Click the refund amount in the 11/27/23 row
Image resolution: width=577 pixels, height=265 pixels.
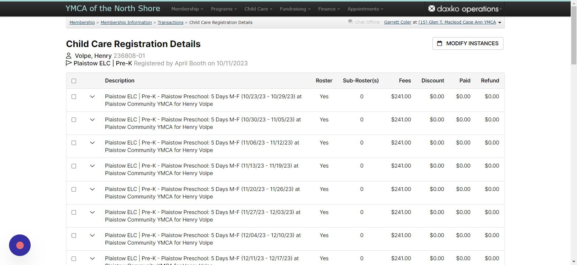(x=492, y=212)
